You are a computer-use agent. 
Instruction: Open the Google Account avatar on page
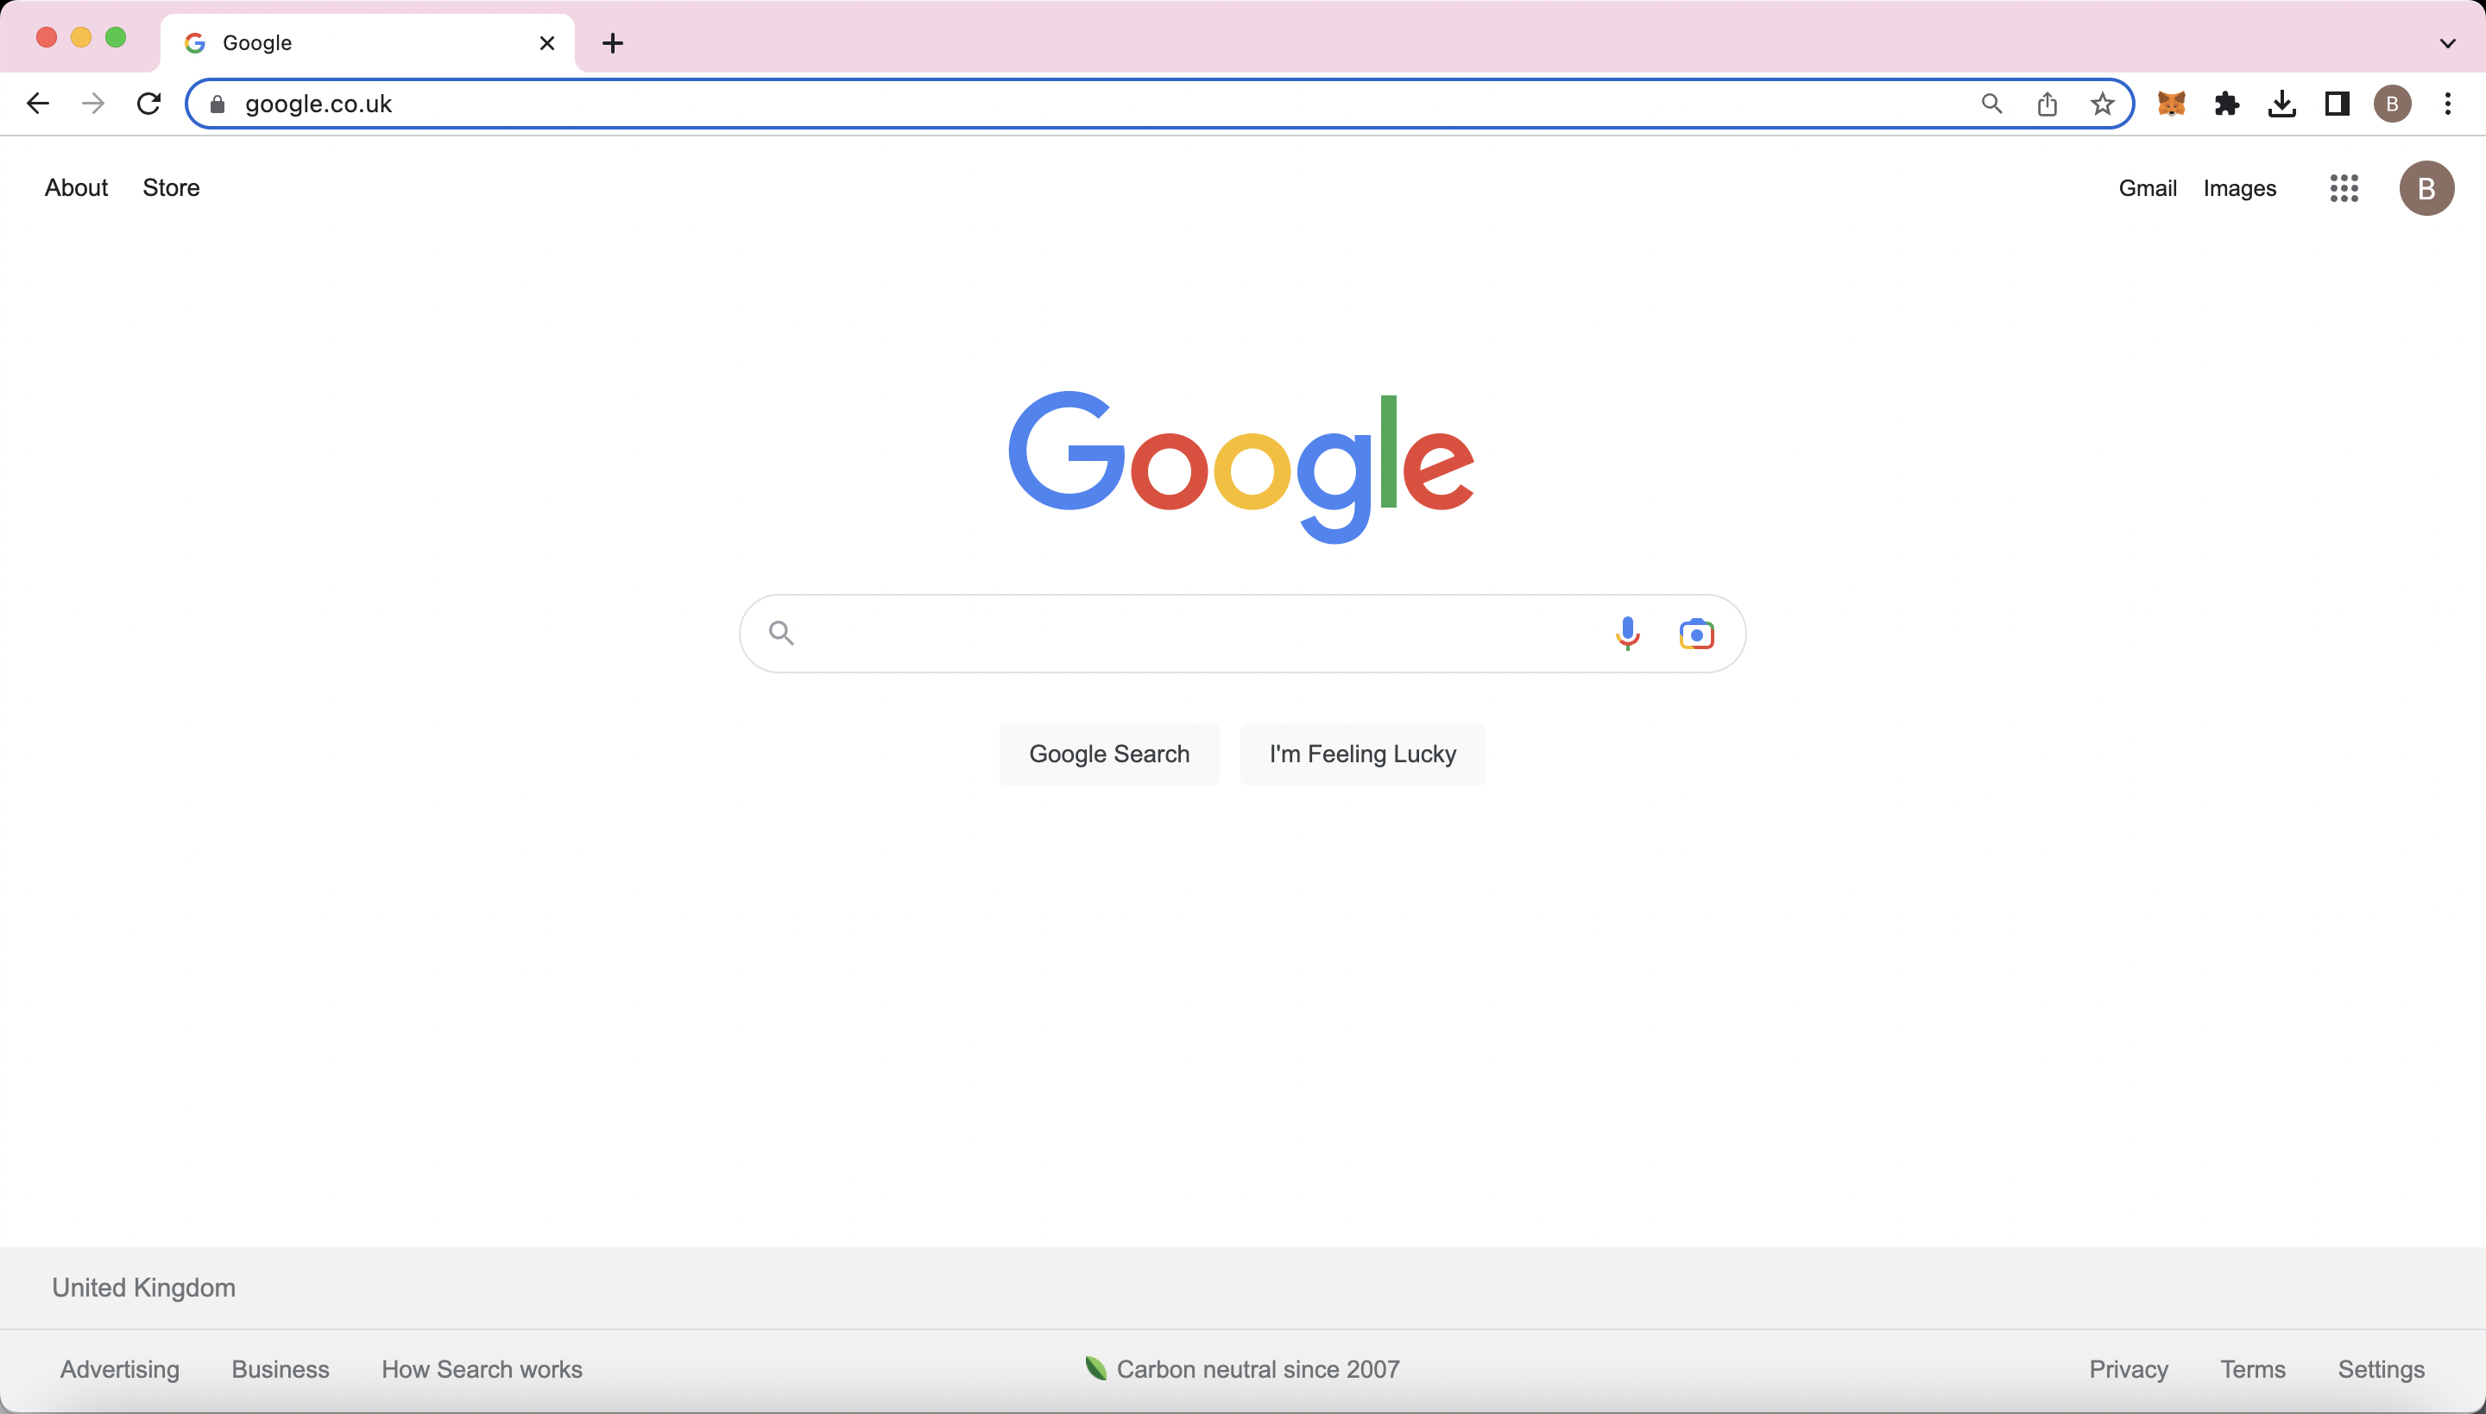pos(2426,188)
